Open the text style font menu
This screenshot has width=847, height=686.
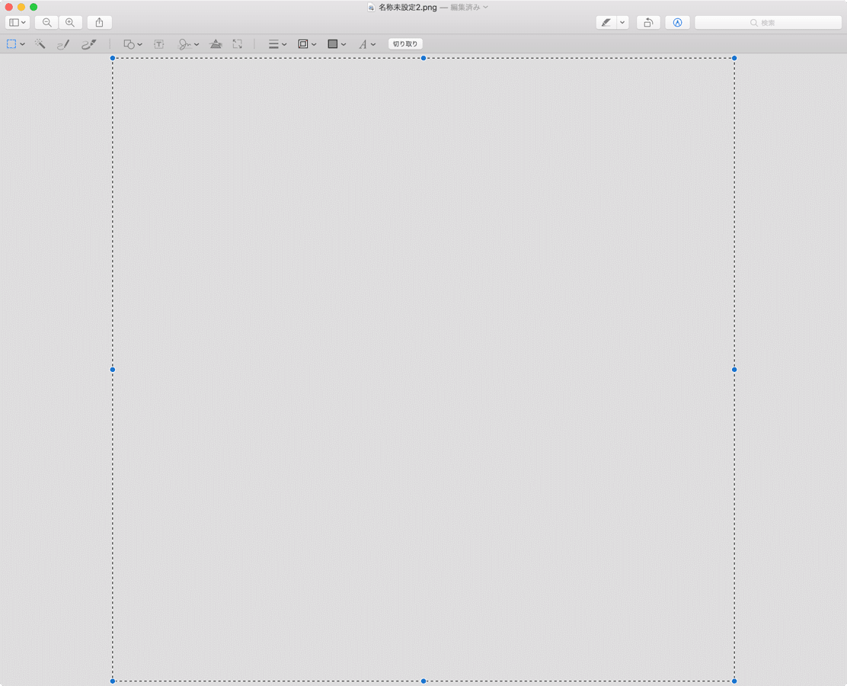367,44
